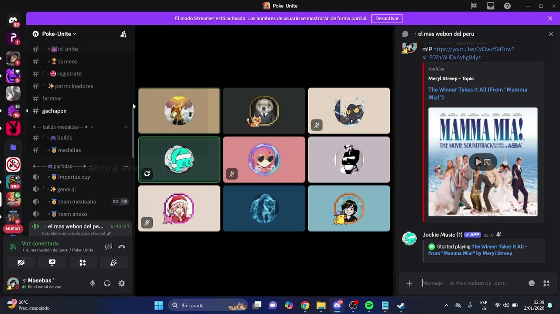560x314 pixels.
Task: Add a channel in builds-medallas category
Action: [126, 127]
